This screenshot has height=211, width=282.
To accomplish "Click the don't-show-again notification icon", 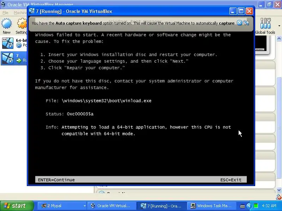I will click(x=246, y=23).
